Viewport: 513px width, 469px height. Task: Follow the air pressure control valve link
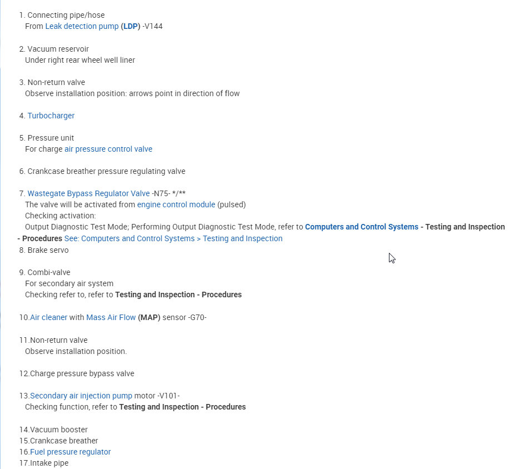[x=108, y=149]
